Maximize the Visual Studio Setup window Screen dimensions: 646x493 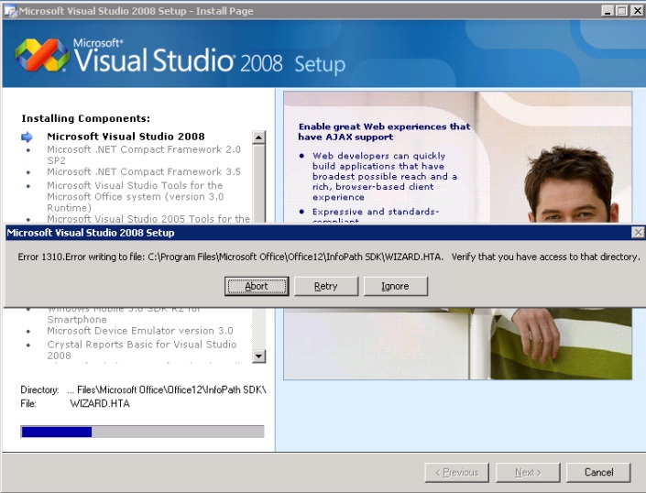(x=622, y=11)
